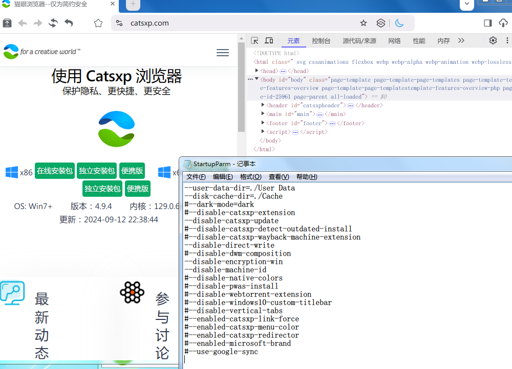Click the large Catsxp logo image
The image size is (512, 369).
pos(117,129)
